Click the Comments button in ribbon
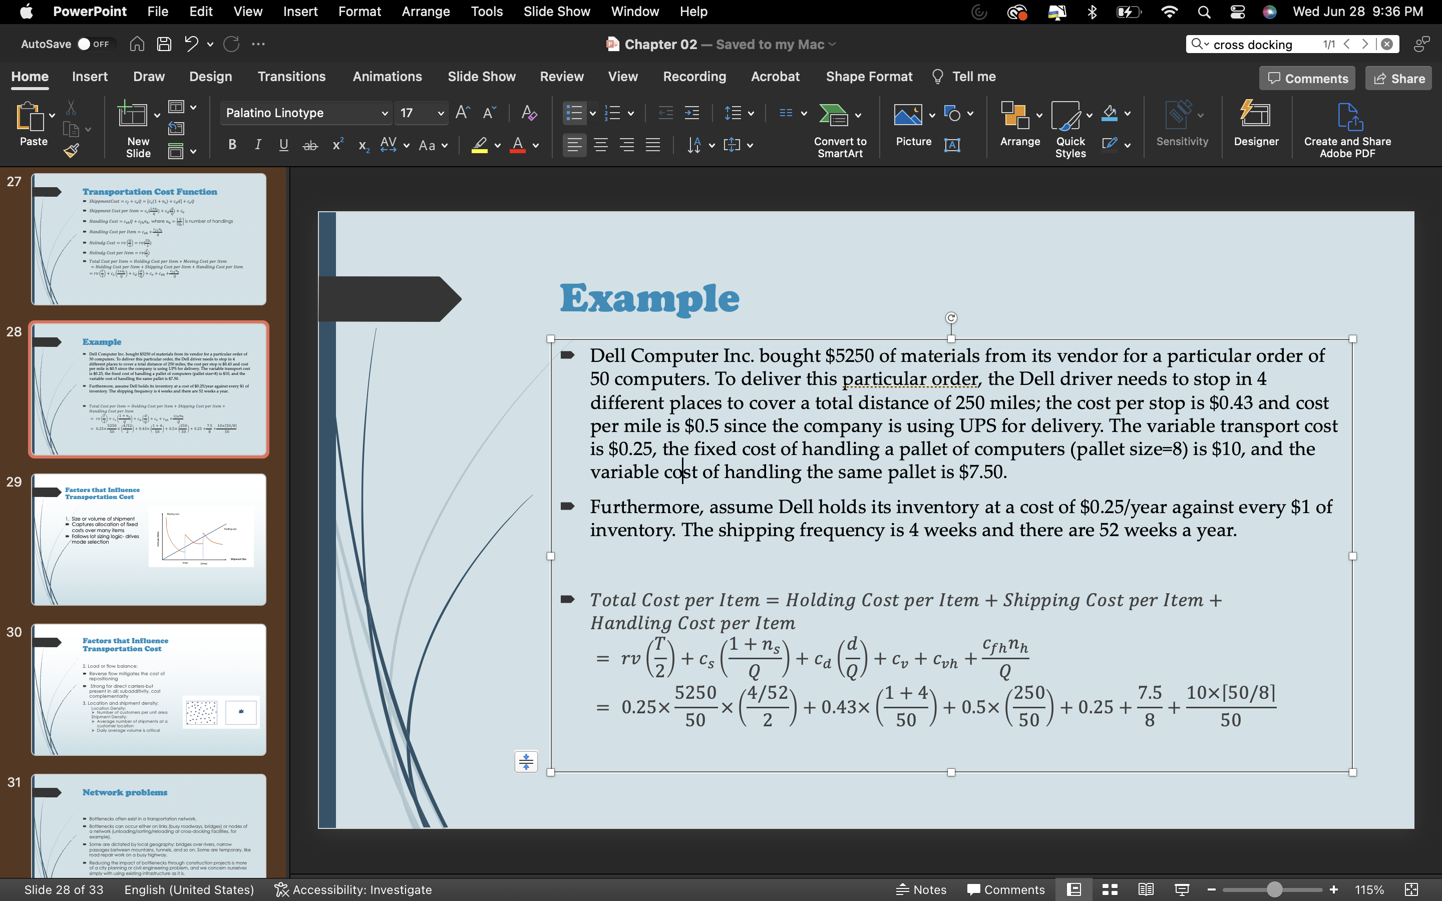1442x901 pixels. click(1307, 78)
